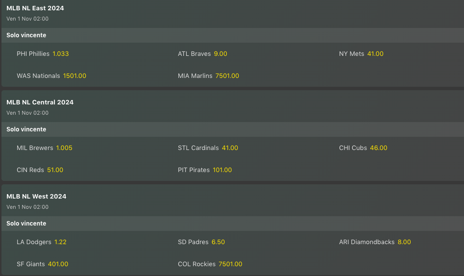The width and height of the screenshot is (464, 276).
Task: Select PHI Phillies odds 1.033
Action: [x=60, y=54]
